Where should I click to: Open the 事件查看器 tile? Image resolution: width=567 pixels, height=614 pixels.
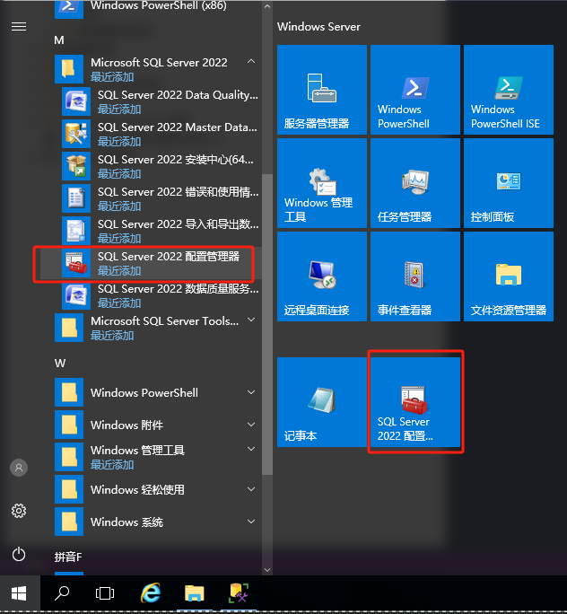tap(414, 276)
